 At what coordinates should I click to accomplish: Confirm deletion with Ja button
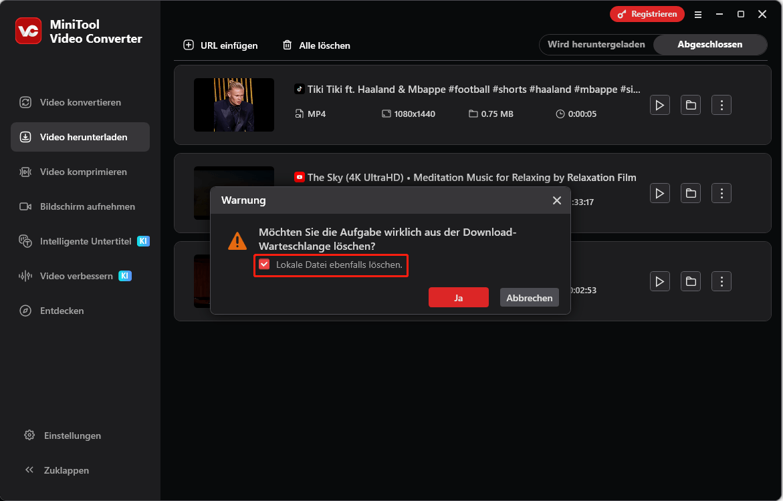(459, 297)
